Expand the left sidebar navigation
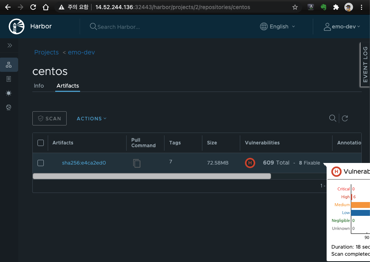The image size is (370, 262). click(10, 45)
